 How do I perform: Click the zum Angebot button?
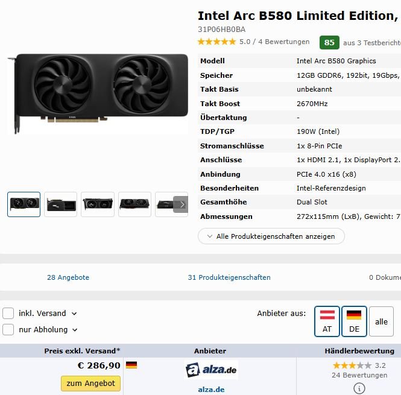(x=91, y=383)
